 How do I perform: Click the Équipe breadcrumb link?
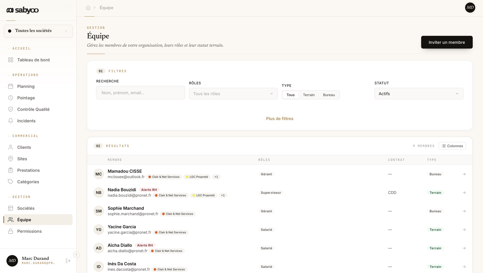tap(106, 8)
